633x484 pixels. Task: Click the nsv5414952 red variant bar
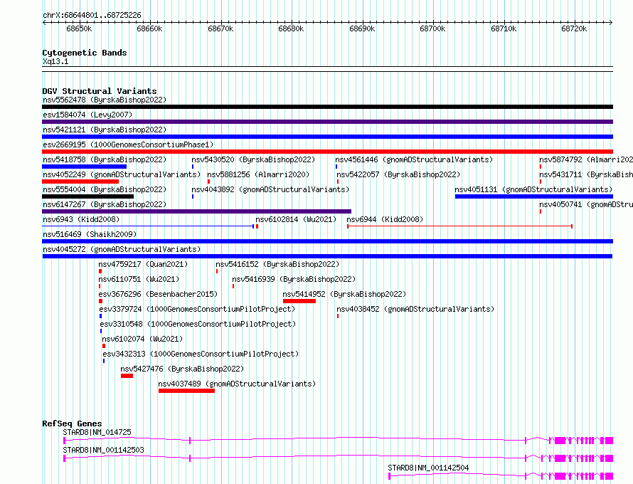[299, 301]
